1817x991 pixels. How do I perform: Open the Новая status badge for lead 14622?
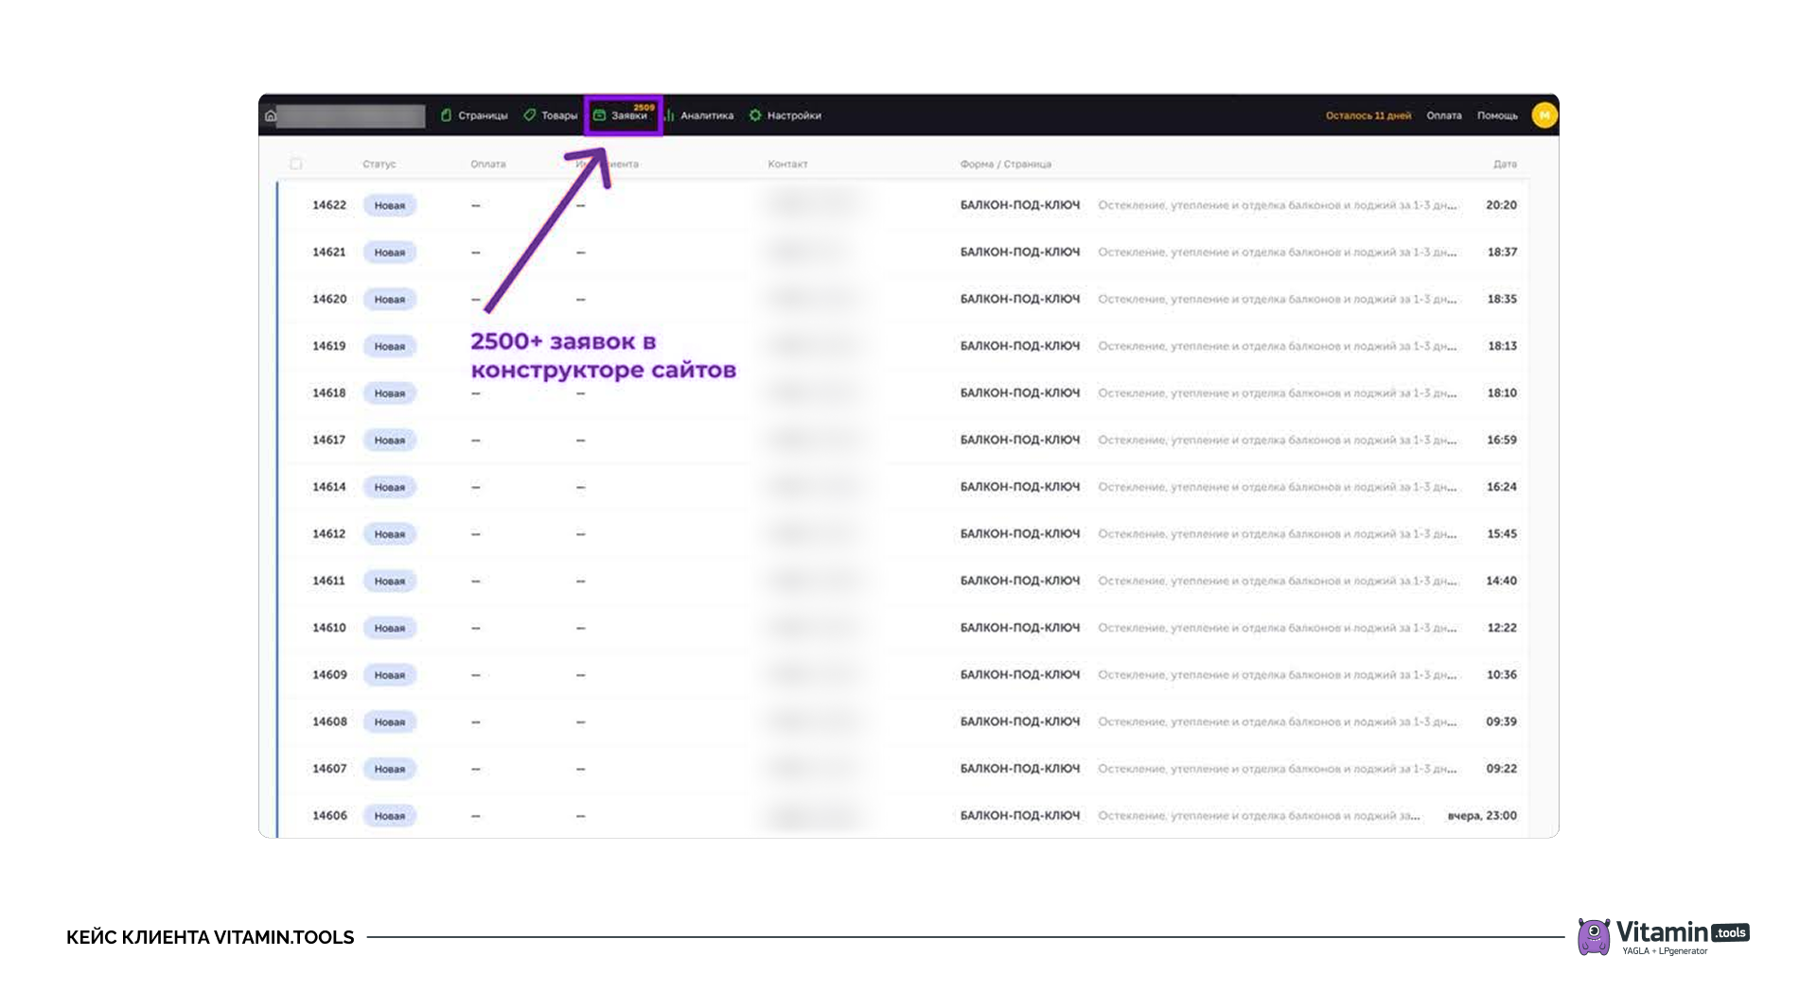click(389, 205)
